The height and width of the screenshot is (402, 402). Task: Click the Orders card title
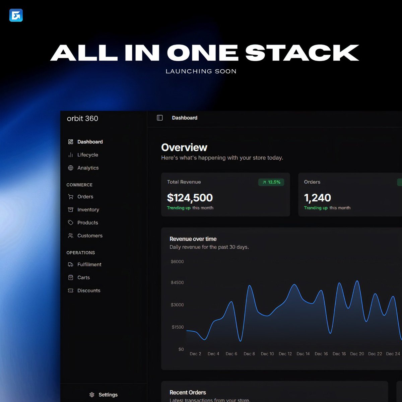(x=312, y=182)
